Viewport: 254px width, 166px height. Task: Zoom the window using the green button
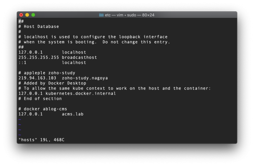33,15
